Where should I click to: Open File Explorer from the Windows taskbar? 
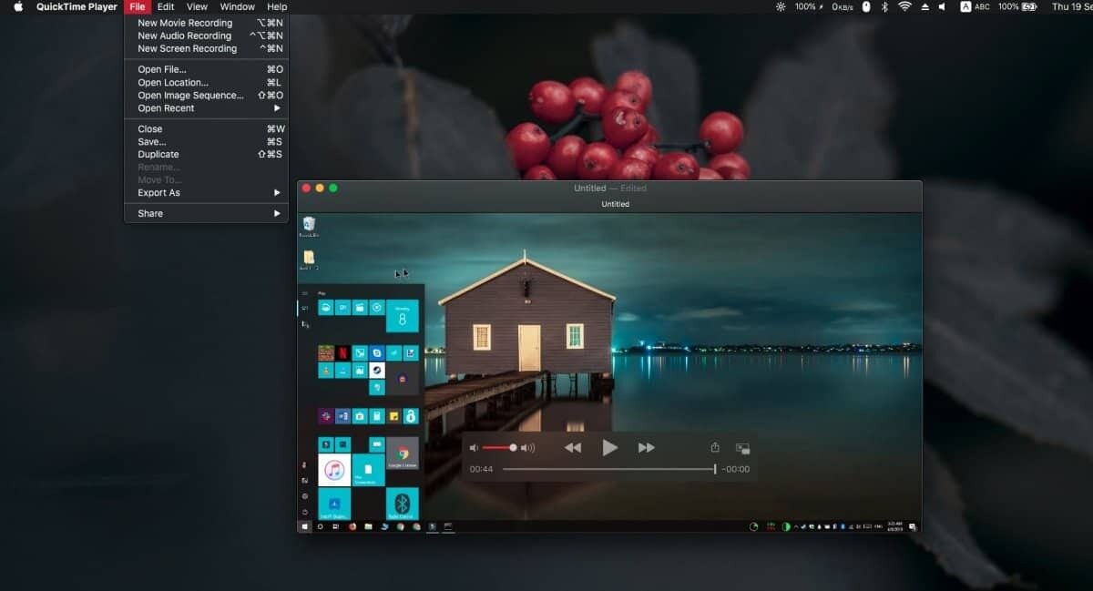pos(370,527)
